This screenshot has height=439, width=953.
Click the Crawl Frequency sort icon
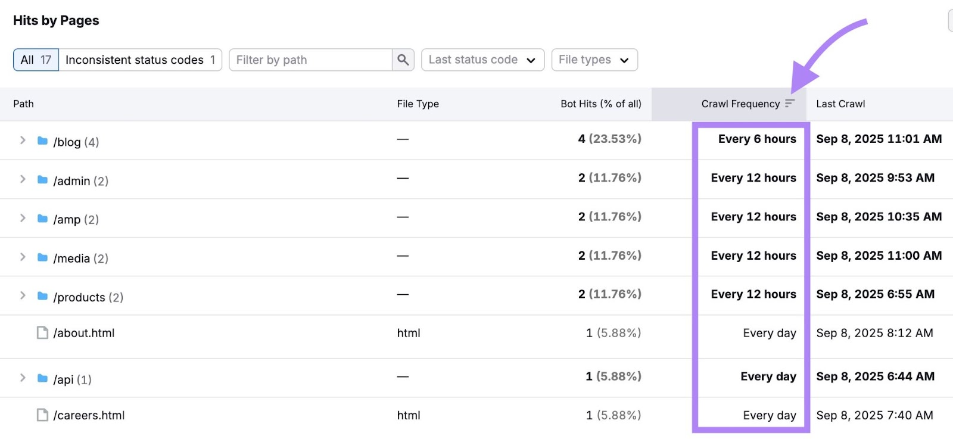[x=790, y=104]
